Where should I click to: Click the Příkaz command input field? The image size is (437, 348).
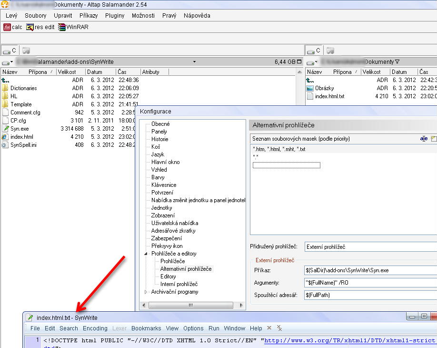click(x=370, y=270)
